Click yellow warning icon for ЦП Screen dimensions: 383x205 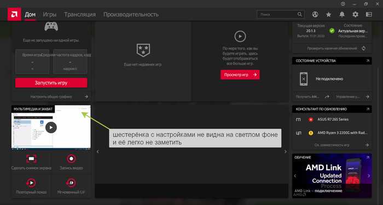click(x=311, y=133)
